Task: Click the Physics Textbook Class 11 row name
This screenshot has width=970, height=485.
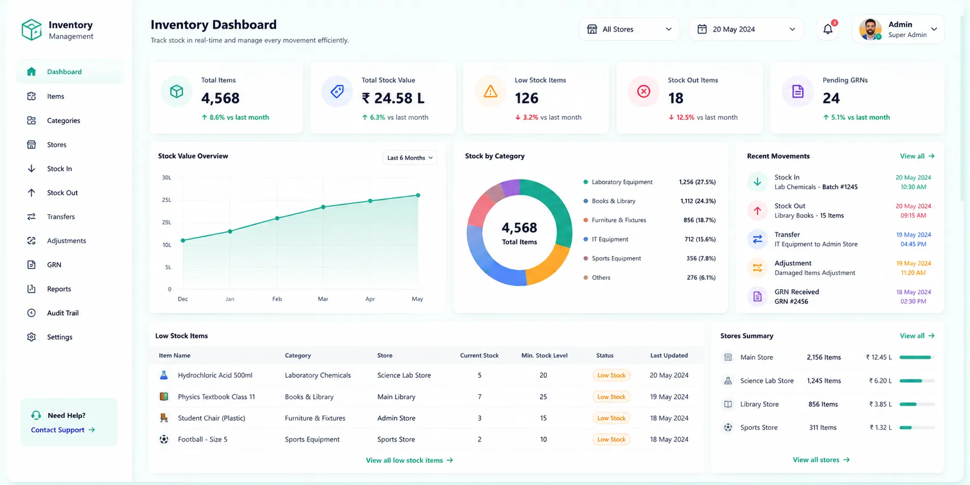Action: click(x=217, y=396)
